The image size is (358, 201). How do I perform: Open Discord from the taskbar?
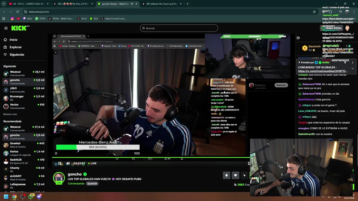pyautogui.click(x=39, y=197)
